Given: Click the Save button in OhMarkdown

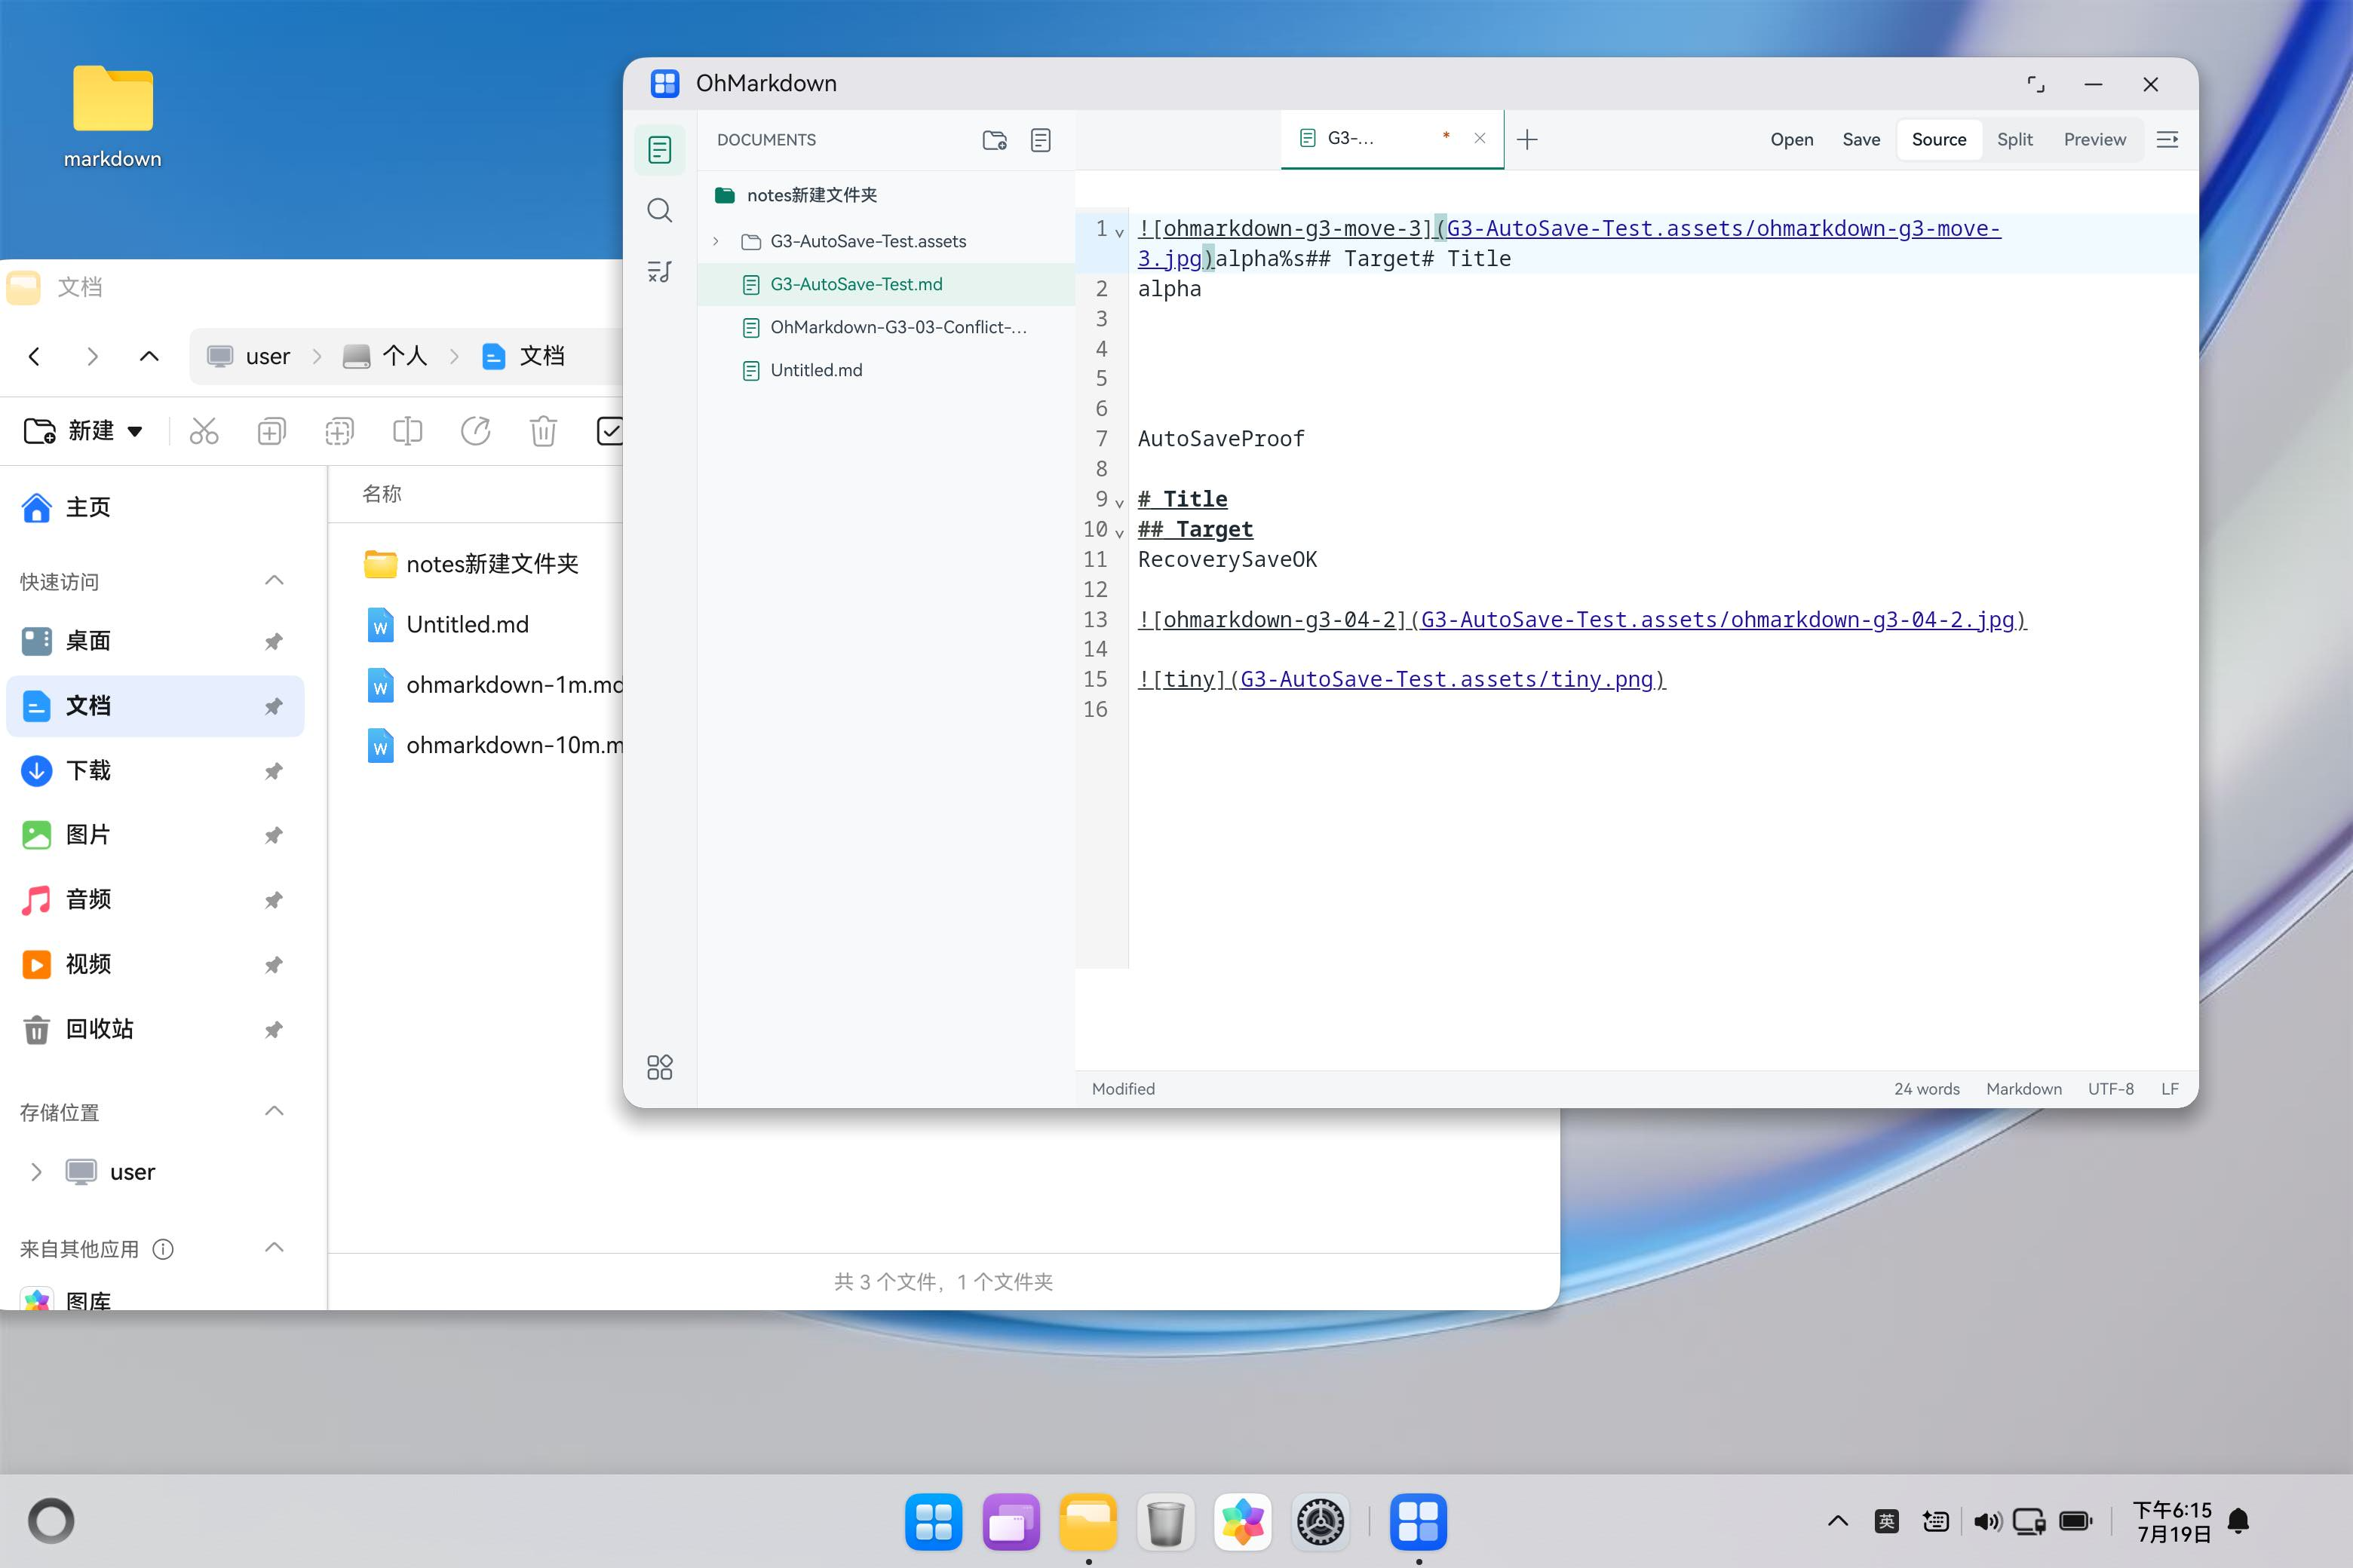Looking at the screenshot, I should click(1861, 140).
